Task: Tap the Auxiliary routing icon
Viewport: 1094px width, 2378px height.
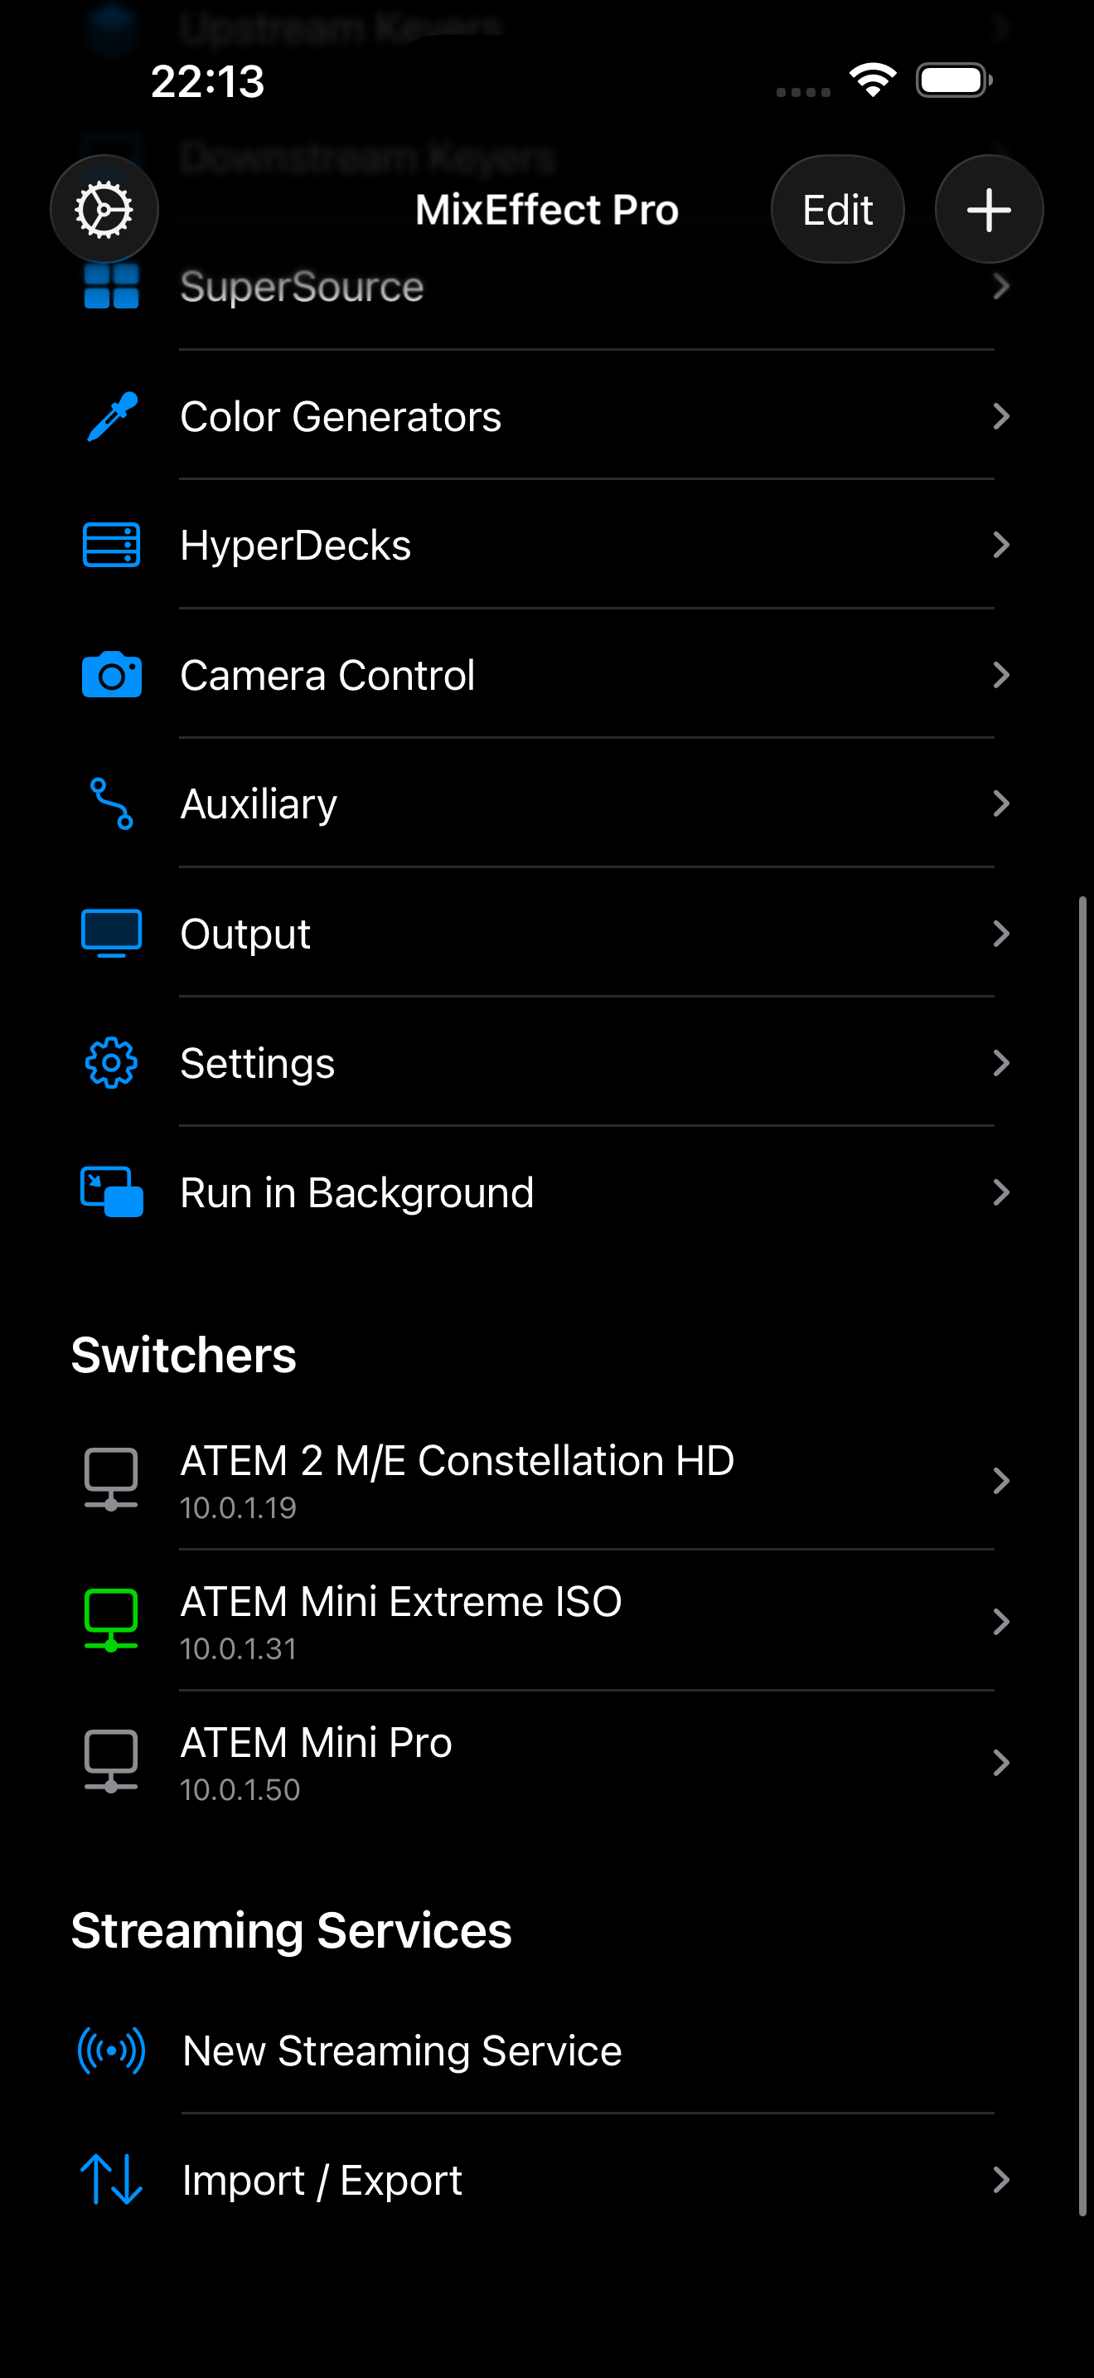Action: (112, 804)
